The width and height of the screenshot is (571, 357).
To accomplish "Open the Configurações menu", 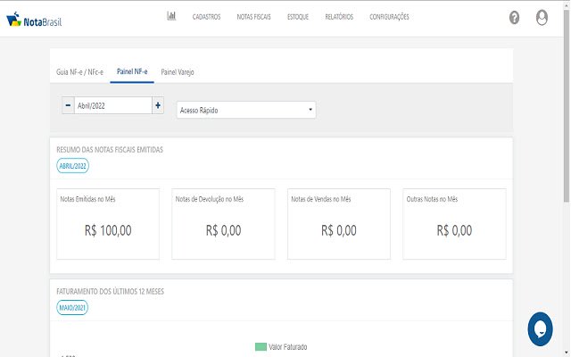I will coord(389,17).
